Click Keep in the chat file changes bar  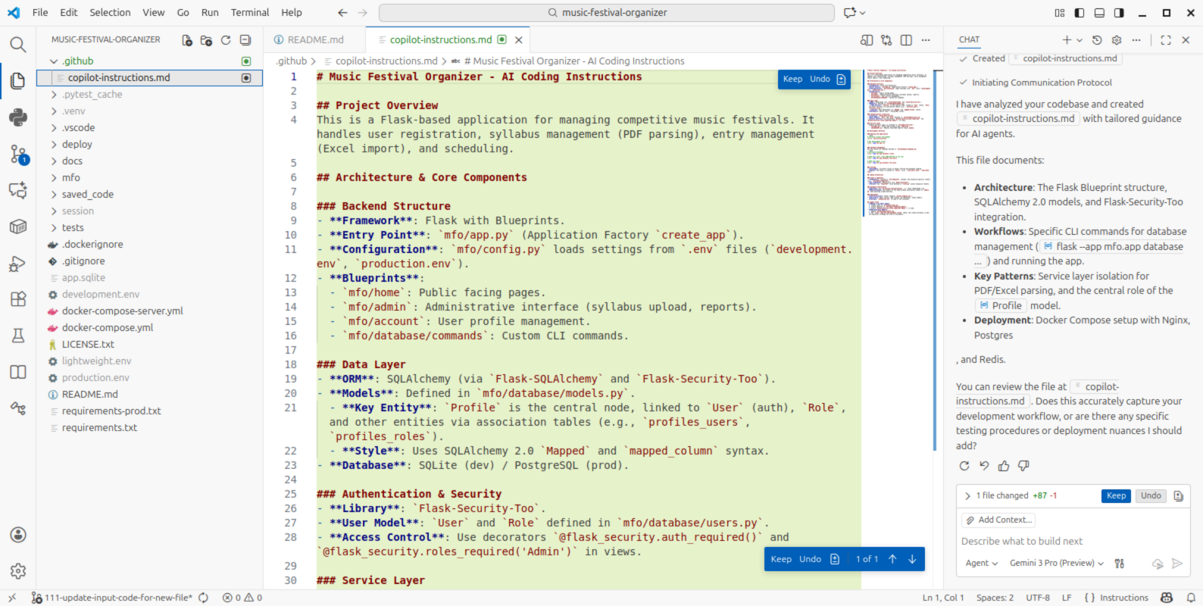click(1116, 495)
